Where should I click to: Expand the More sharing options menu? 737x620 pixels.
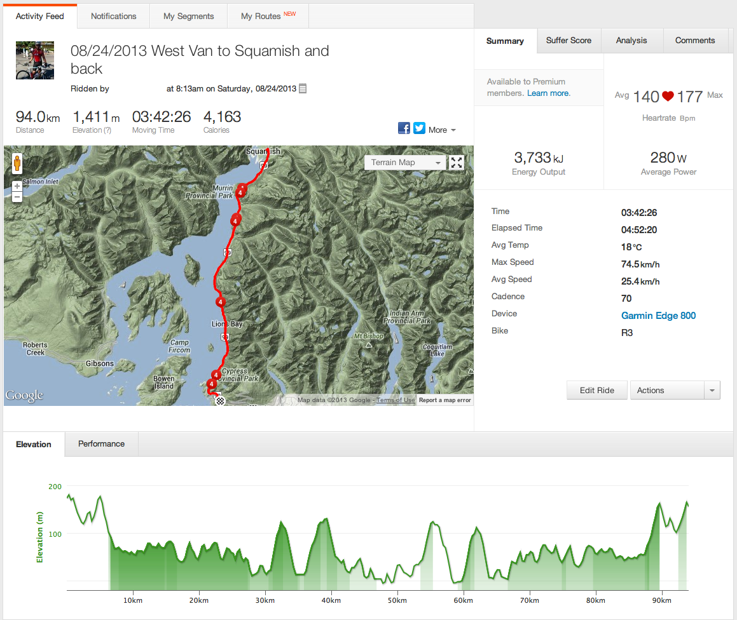coord(442,130)
